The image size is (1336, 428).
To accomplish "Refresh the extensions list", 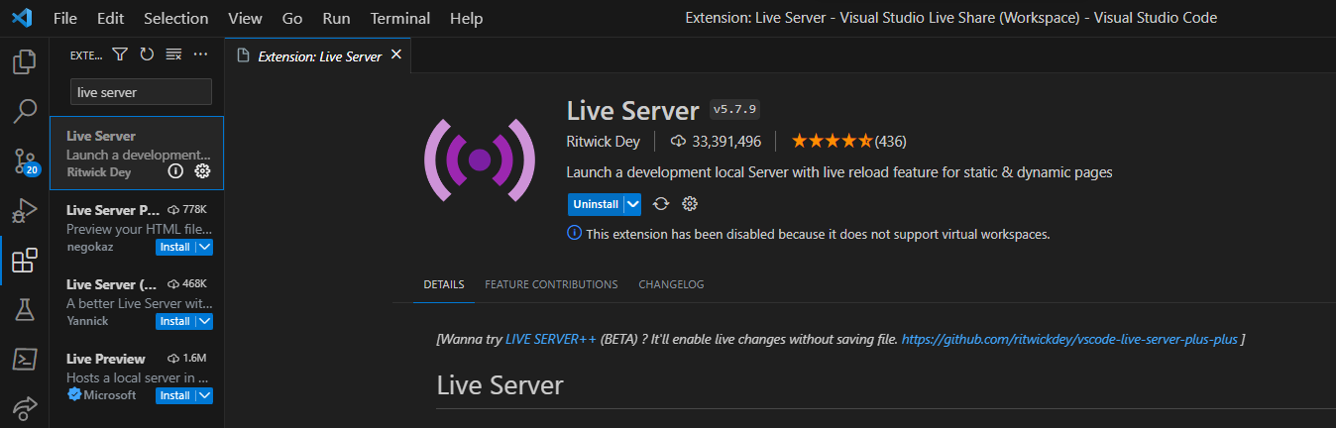I will tap(147, 54).
